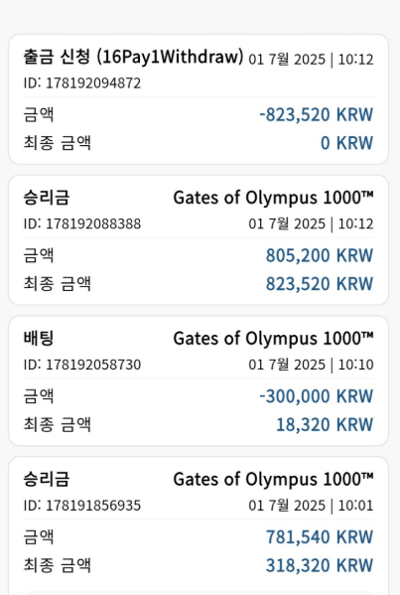Open the 16Pay1Withdraw withdrawal request card
This screenshot has width=400, height=595.
point(199,99)
